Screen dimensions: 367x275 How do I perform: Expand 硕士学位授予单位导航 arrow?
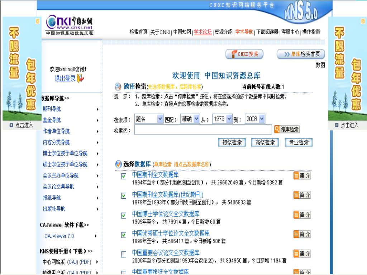coord(97,165)
